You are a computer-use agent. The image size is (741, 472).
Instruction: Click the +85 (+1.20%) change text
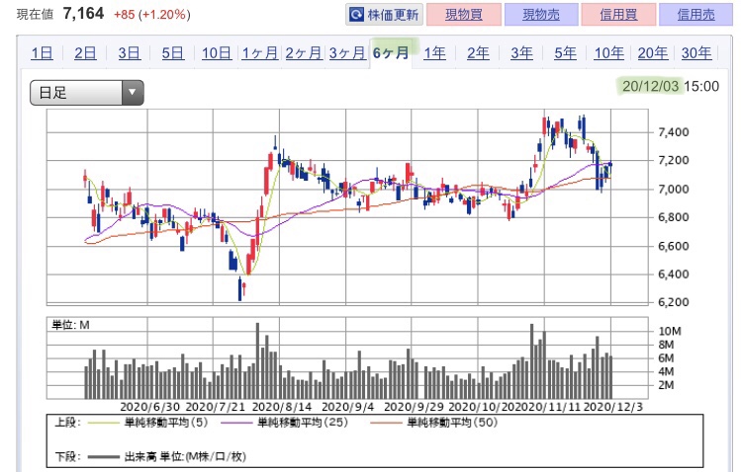[152, 15]
